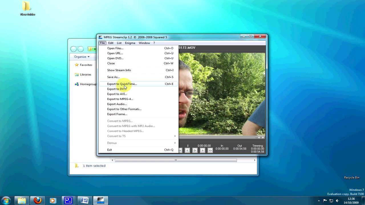Click the blue screen-recorder taskbar icon

[x=68, y=200]
